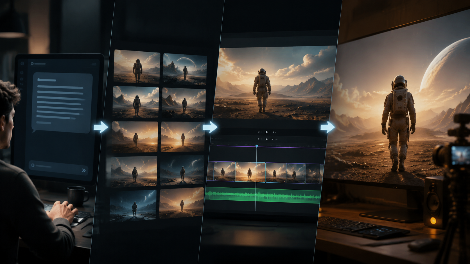Click the editor's video preview of astronaut
The height and width of the screenshot is (264, 470).
[x=274, y=83]
